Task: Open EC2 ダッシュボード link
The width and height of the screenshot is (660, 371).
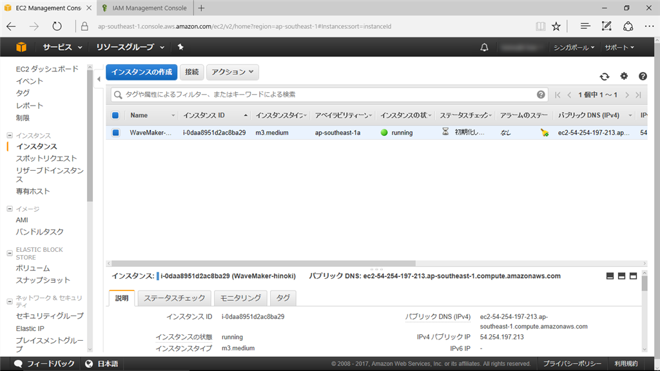Action: pyautogui.click(x=47, y=69)
